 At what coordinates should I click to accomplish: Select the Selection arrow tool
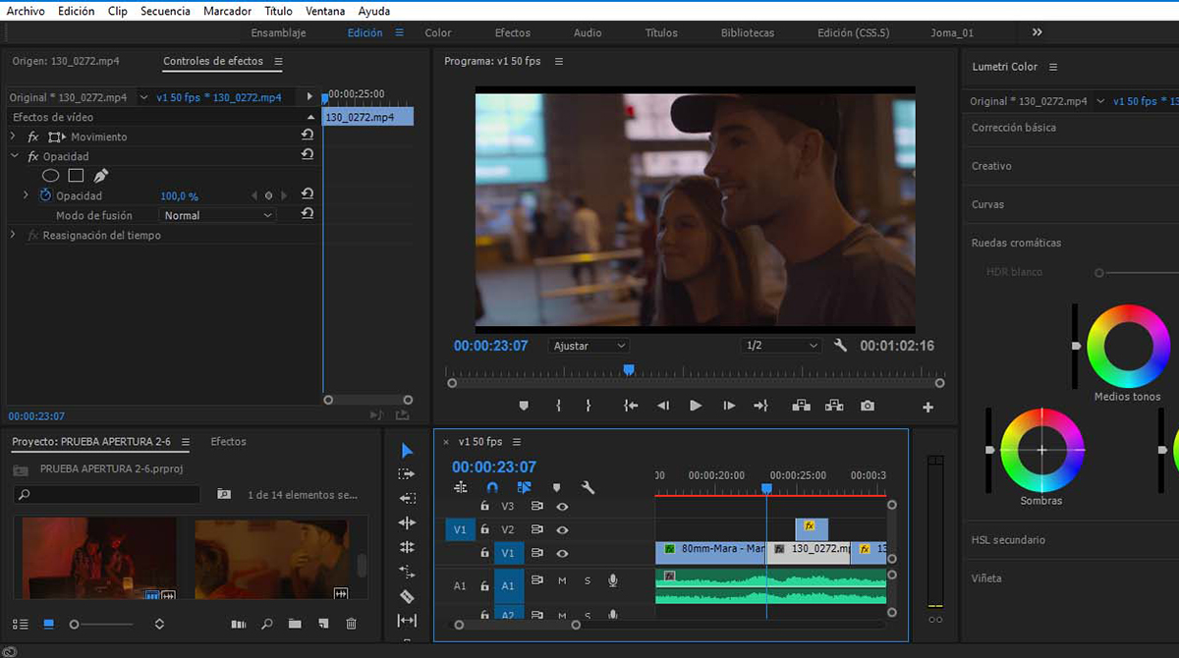407,450
